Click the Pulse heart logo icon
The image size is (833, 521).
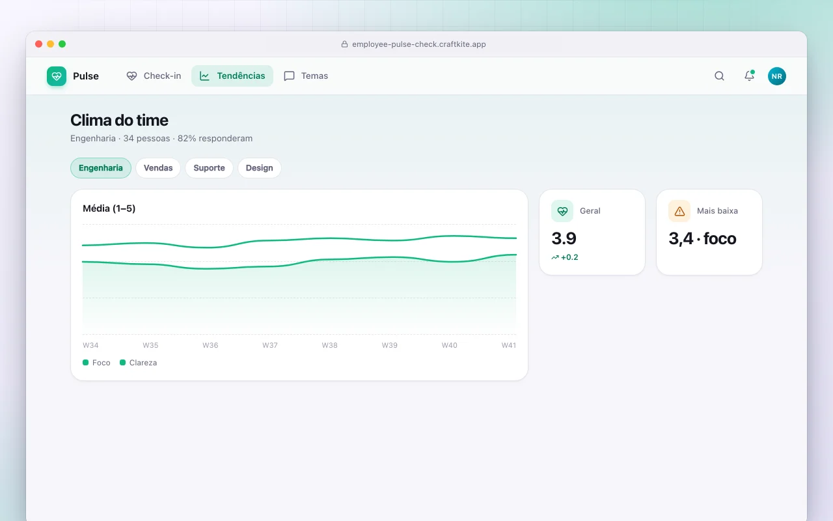[x=57, y=76]
